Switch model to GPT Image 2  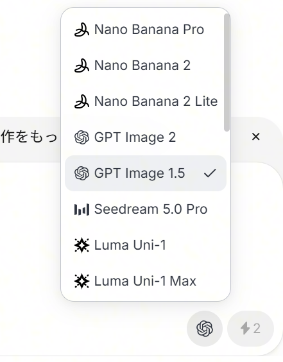pos(146,137)
